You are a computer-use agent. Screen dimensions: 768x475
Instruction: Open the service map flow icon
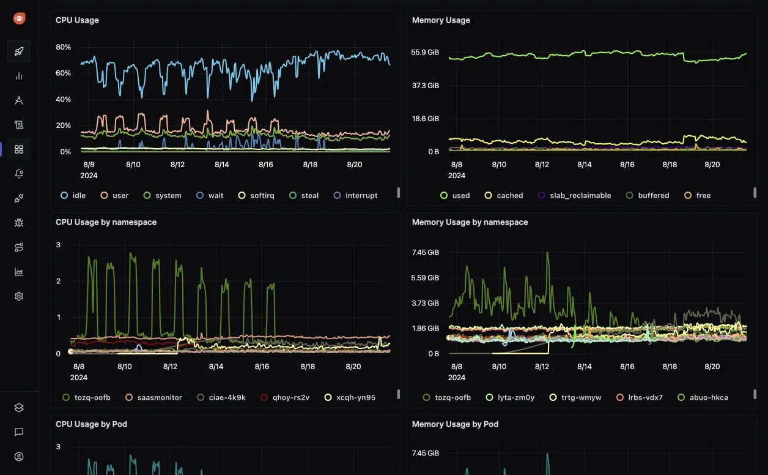pyautogui.click(x=18, y=247)
